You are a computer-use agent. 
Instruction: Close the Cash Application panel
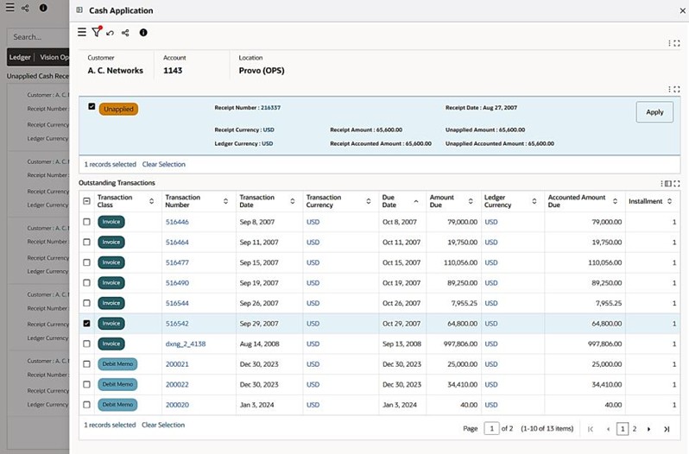(682, 11)
